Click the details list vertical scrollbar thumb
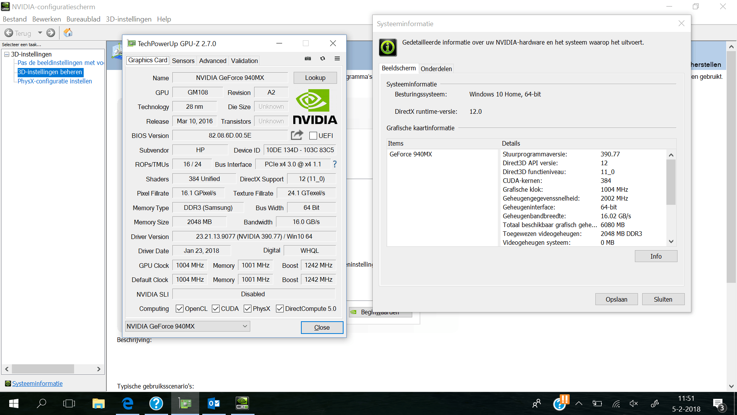The width and height of the screenshot is (737, 415). 671,182
